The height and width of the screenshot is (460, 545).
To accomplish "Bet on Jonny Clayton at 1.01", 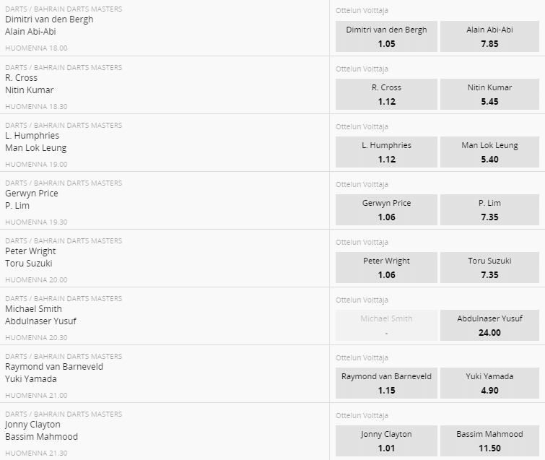I will pos(386,441).
